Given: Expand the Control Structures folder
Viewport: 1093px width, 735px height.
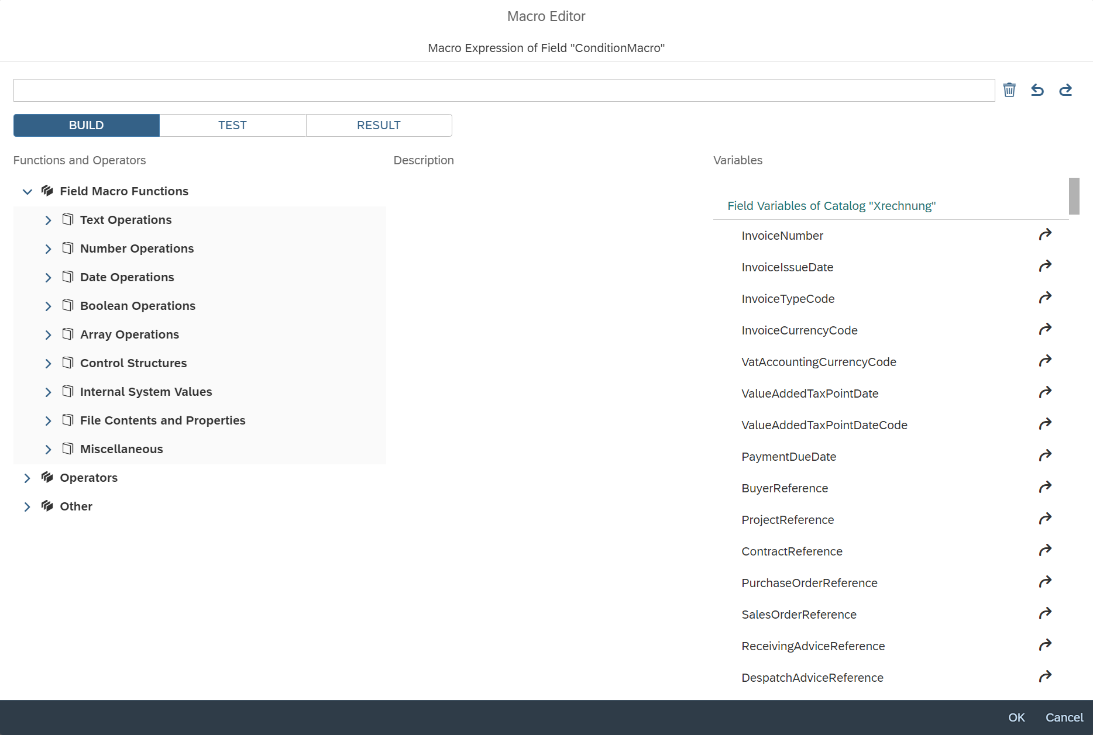Looking at the screenshot, I should tap(48, 363).
